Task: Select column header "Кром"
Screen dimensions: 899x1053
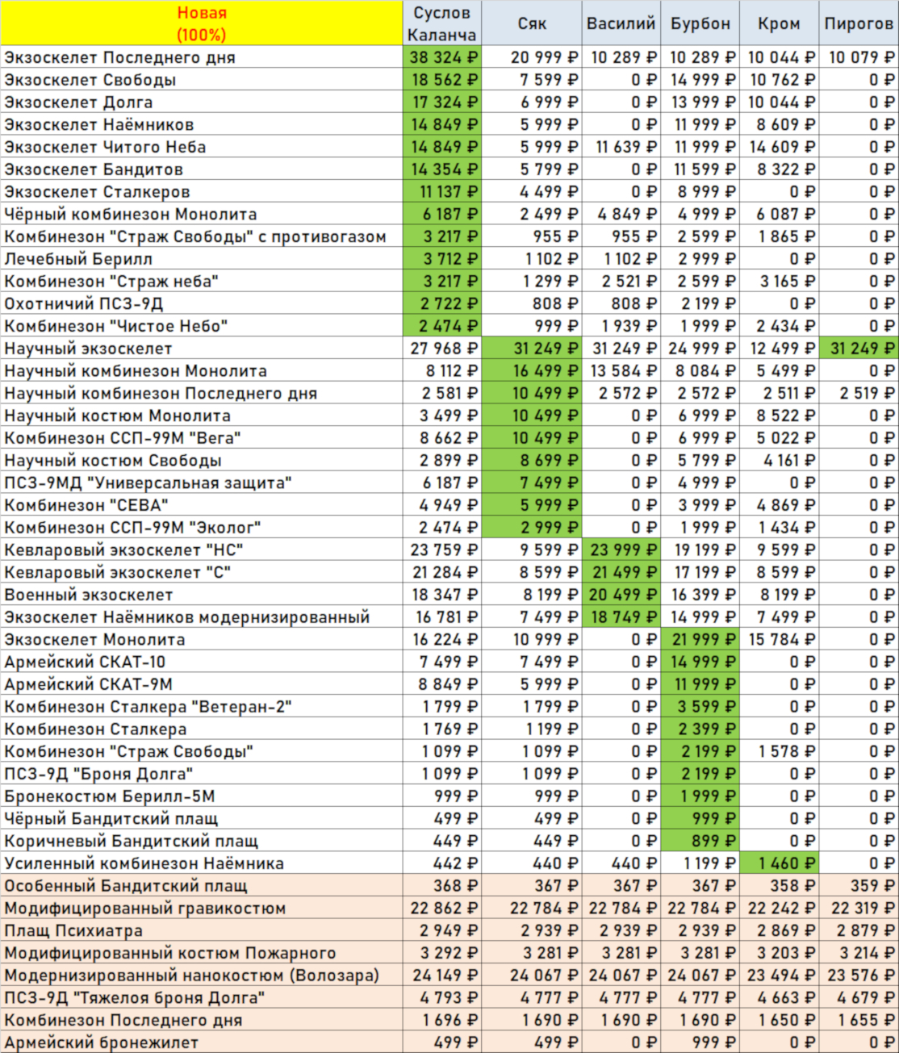Action: [x=779, y=23]
